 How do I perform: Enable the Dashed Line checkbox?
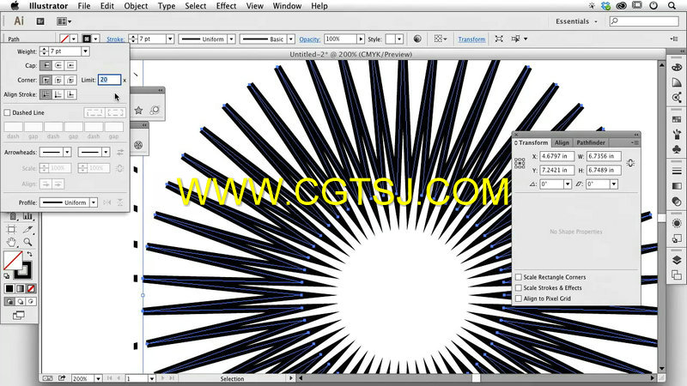pos(7,112)
